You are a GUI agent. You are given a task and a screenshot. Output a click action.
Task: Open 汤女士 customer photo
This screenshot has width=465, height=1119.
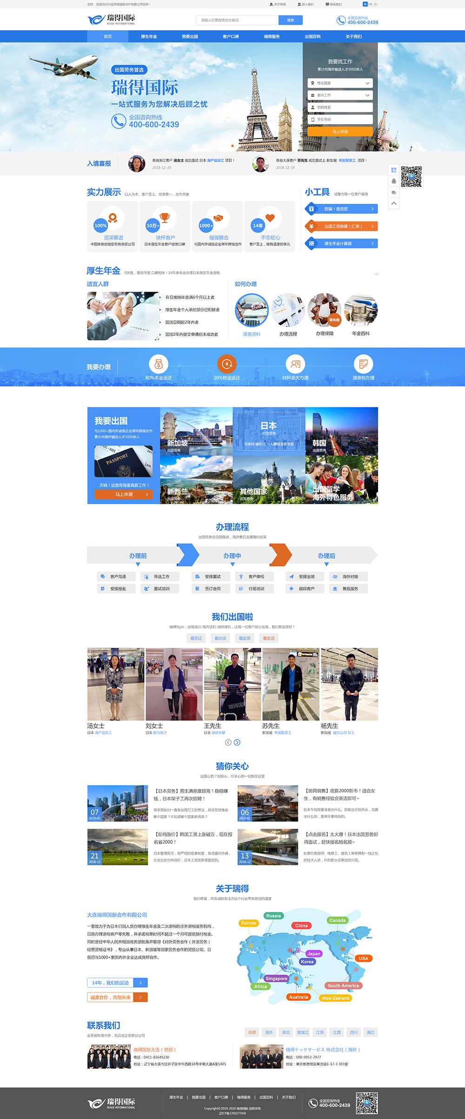pyautogui.click(x=116, y=684)
